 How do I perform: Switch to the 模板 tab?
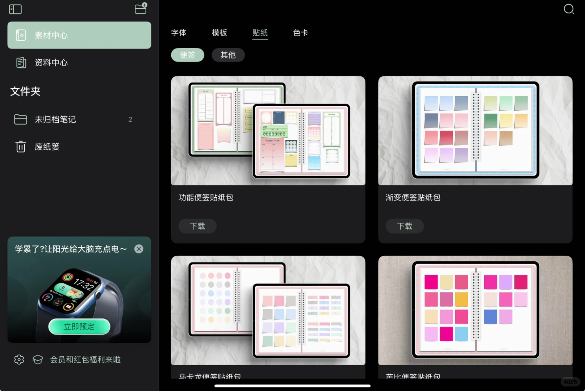tap(220, 33)
